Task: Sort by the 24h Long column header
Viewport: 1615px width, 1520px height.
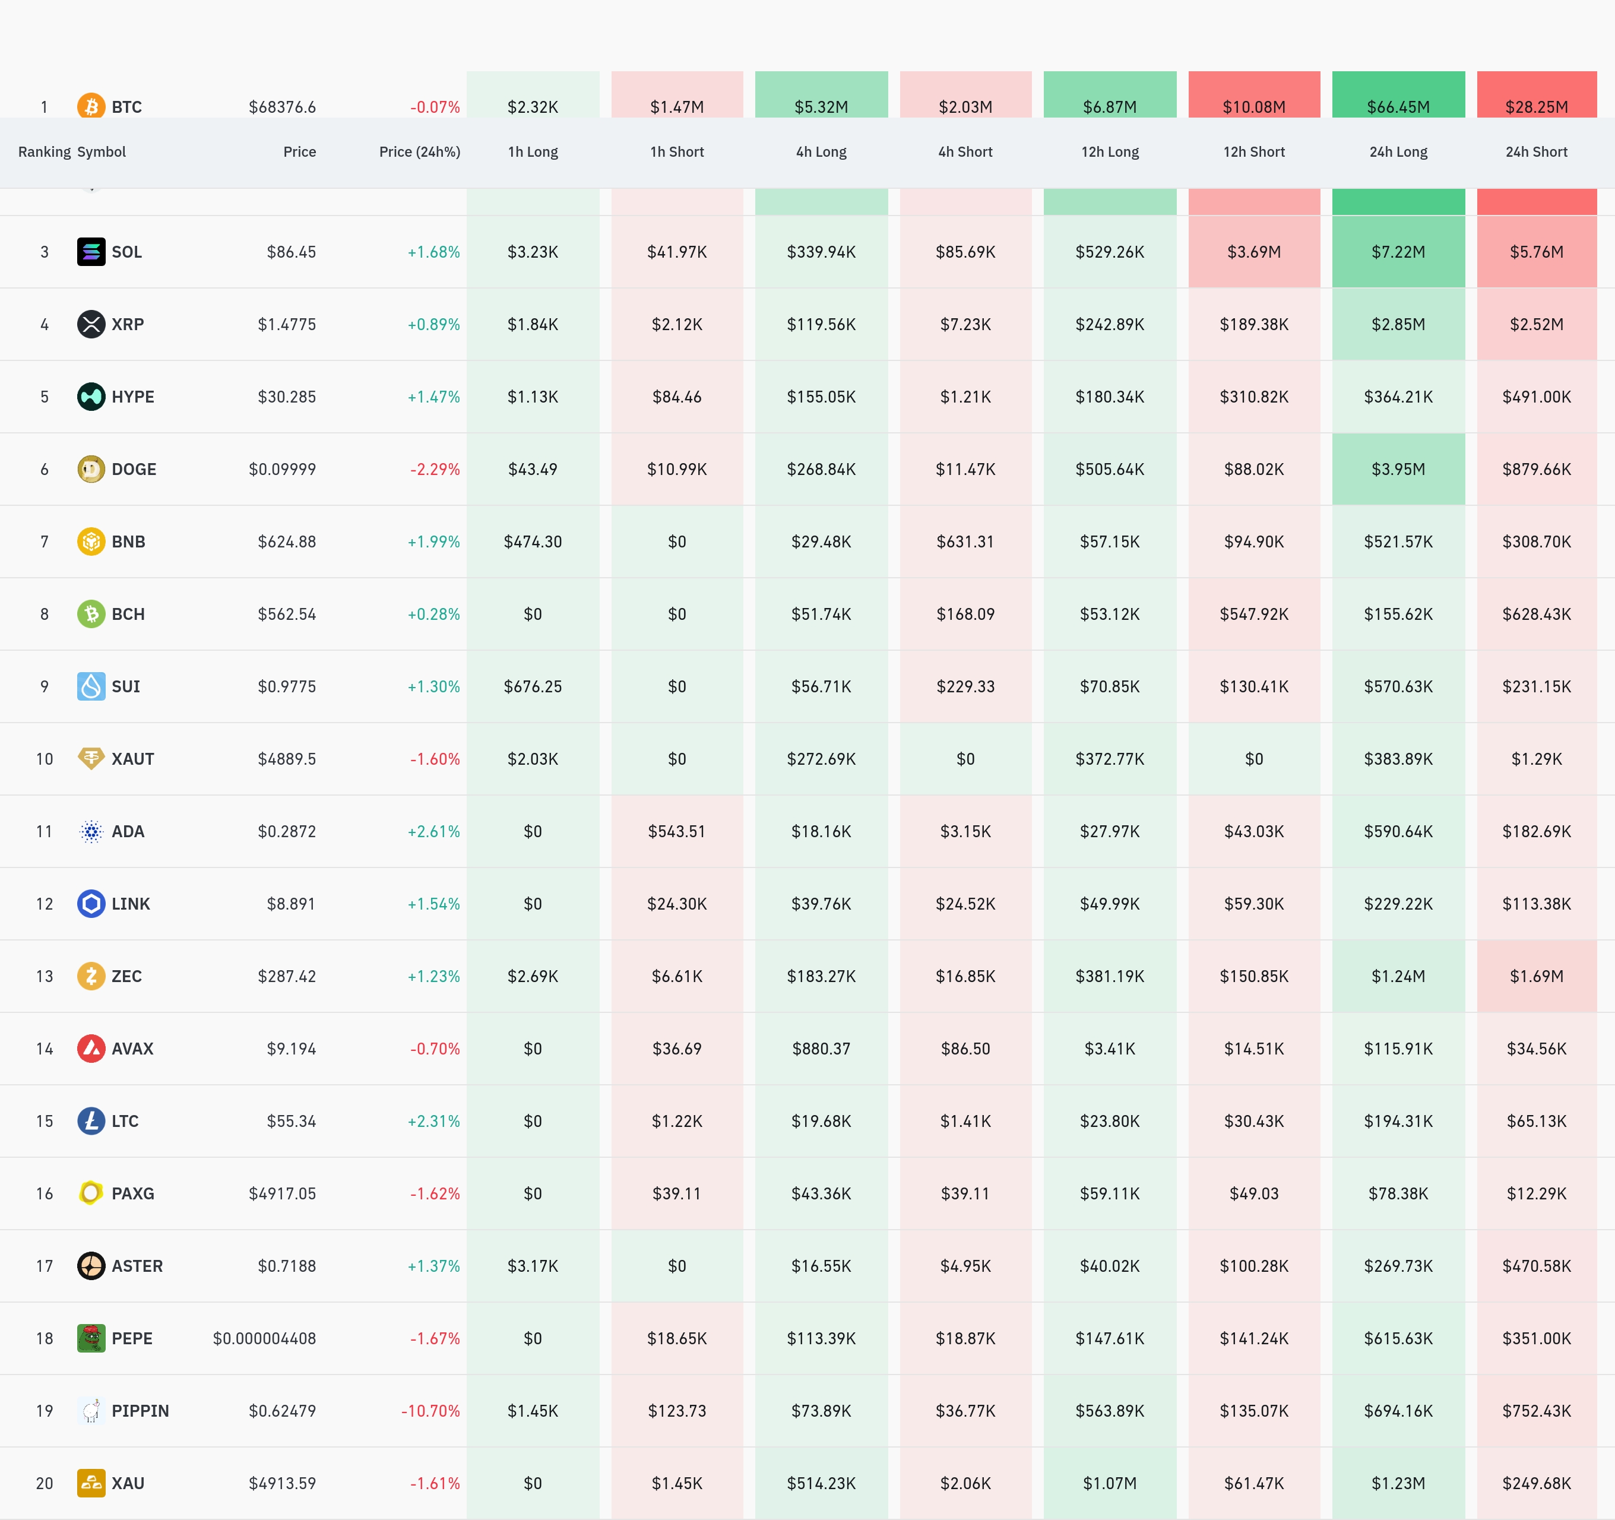Action: (x=1397, y=152)
